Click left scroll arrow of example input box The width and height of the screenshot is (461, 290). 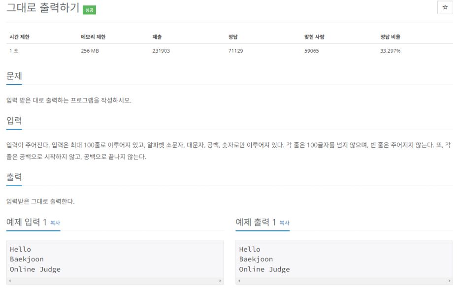click(10, 281)
